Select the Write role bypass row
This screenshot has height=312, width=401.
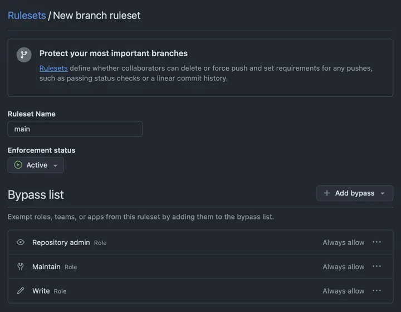click(x=200, y=291)
